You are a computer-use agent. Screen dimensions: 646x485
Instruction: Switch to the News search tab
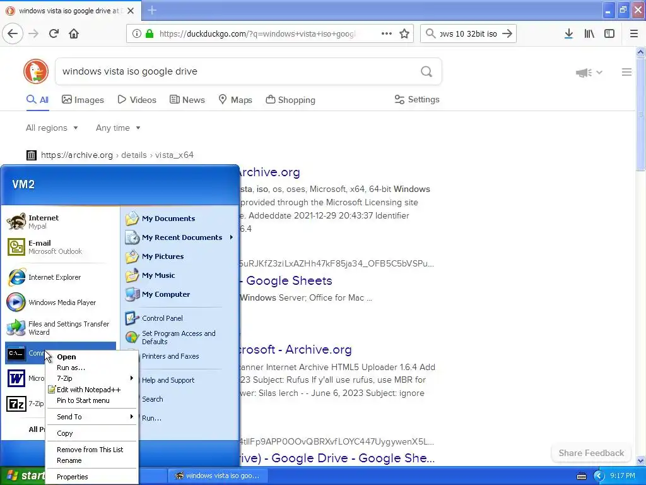click(x=187, y=100)
